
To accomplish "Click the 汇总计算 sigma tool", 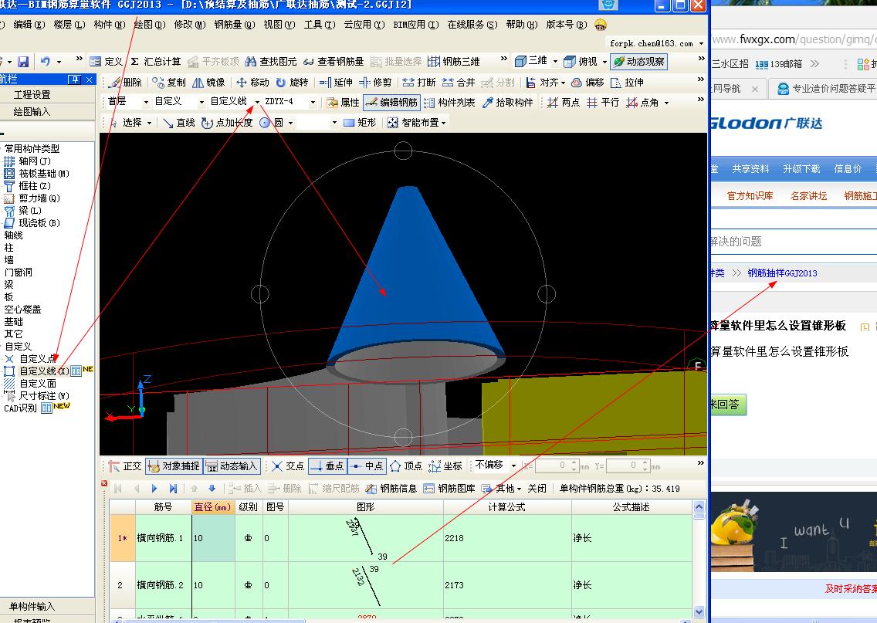I will (x=156, y=62).
